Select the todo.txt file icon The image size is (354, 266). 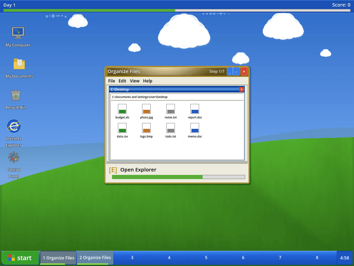point(170,128)
